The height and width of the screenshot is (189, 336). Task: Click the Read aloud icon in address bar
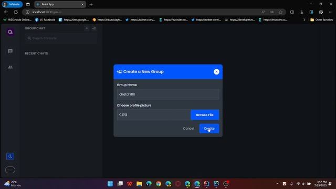click(263, 12)
